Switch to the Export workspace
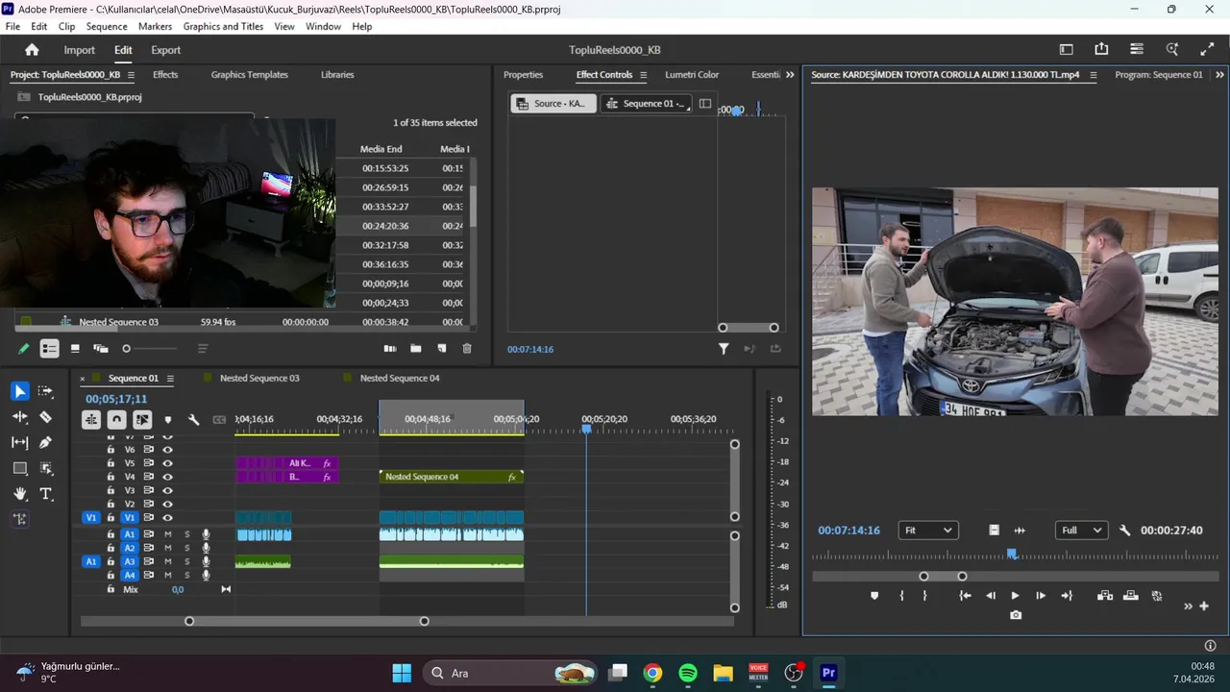This screenshot has width=1230, height=692. pos(165,50)
